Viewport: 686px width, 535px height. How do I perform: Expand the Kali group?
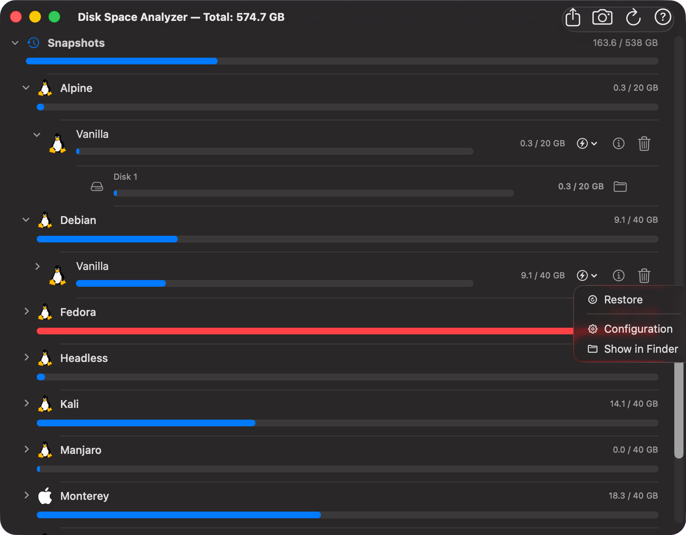point(27,403)
